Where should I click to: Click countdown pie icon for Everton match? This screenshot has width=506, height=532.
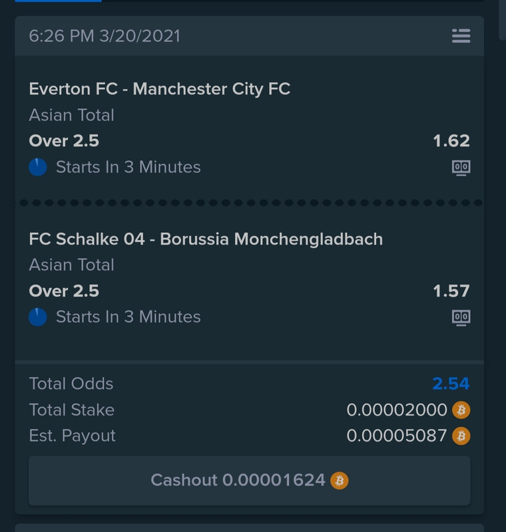(x=38, y=168)
